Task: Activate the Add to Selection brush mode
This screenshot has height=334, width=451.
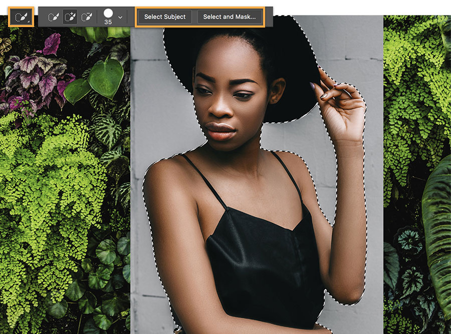Action: coord(70,17)
